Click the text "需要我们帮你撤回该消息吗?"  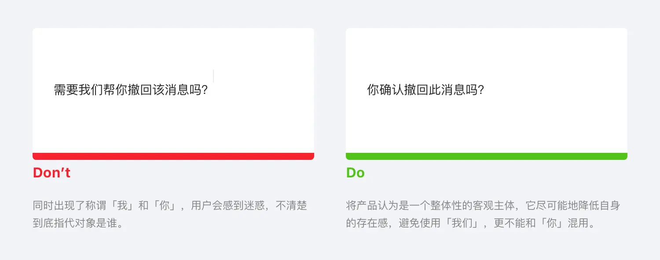tap(131, 90)
